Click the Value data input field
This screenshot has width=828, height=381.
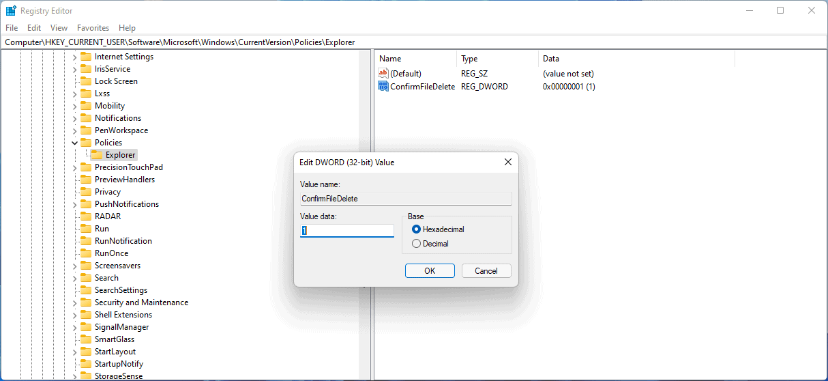[x=347, y=231]
